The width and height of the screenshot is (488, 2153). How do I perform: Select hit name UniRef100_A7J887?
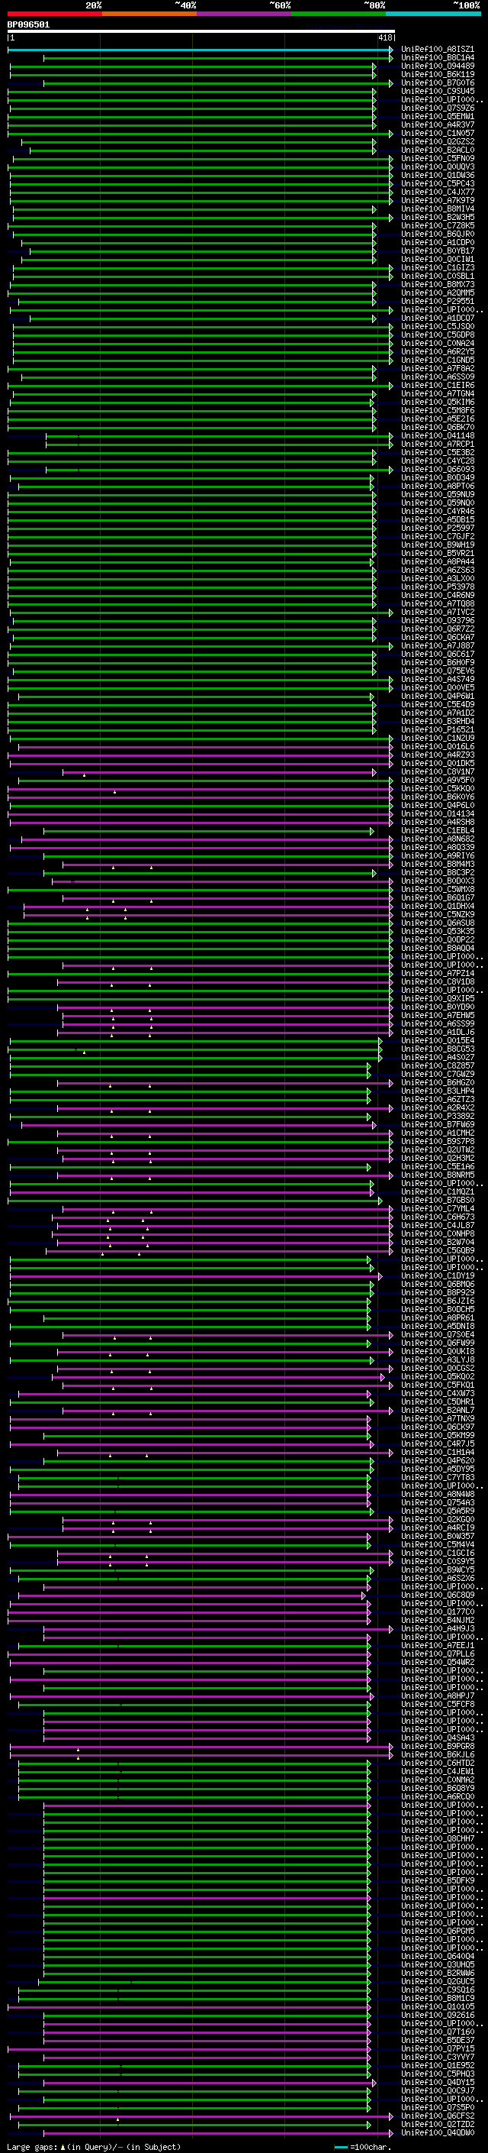pyautogui.click(x=437, y=646)
